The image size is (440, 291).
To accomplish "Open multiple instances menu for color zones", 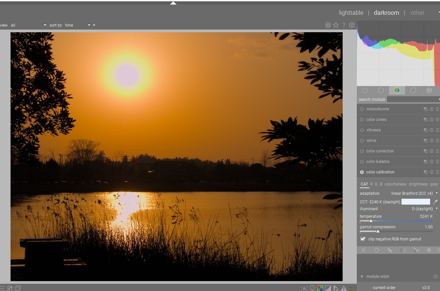I will [426, 120].
